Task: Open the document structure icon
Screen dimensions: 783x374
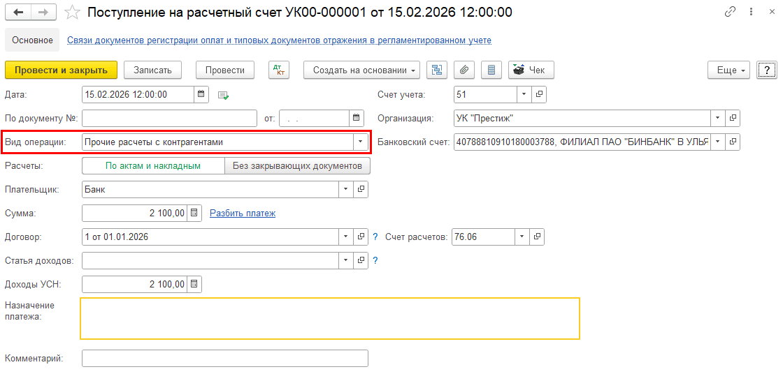Action: coord(437,70)
